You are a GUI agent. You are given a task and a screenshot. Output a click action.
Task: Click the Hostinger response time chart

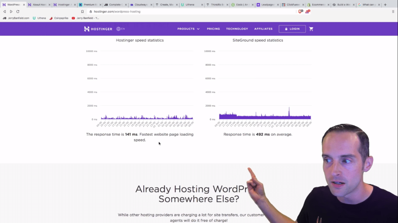pos(140,88)
